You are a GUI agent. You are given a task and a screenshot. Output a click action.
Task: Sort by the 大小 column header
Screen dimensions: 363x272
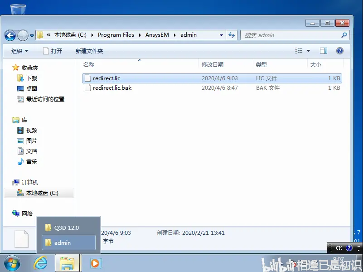pyautogui.click(x=315, y=64)
